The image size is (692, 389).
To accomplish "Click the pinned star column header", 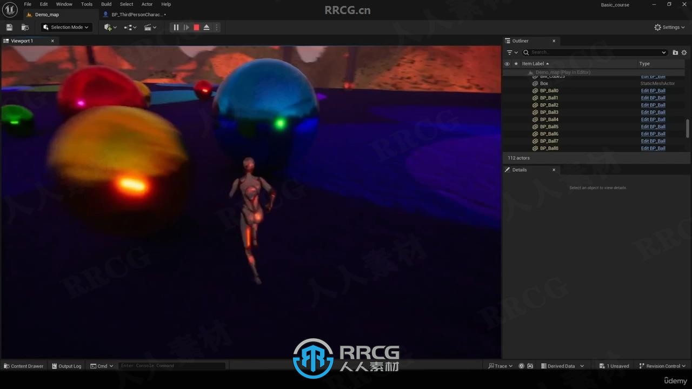I will 516,64.
